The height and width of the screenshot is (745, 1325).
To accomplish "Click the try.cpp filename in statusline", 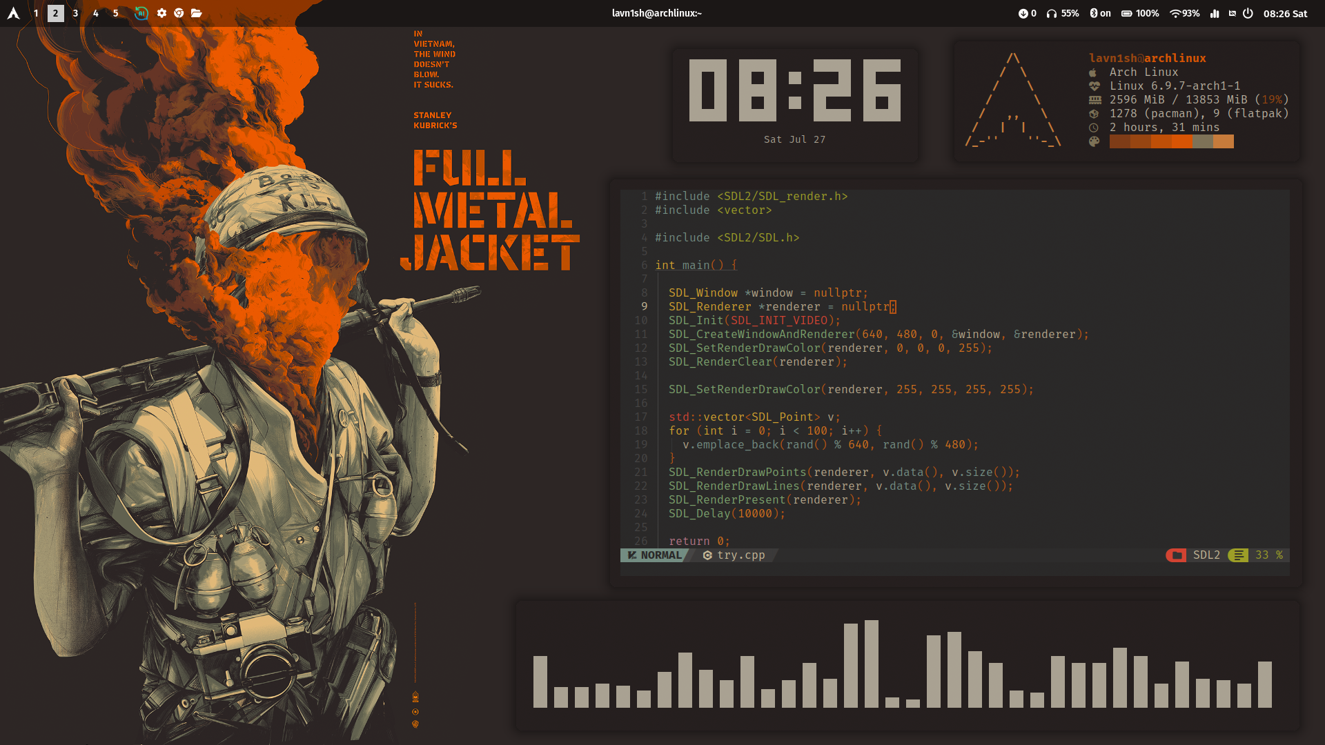I will (740, 555).
